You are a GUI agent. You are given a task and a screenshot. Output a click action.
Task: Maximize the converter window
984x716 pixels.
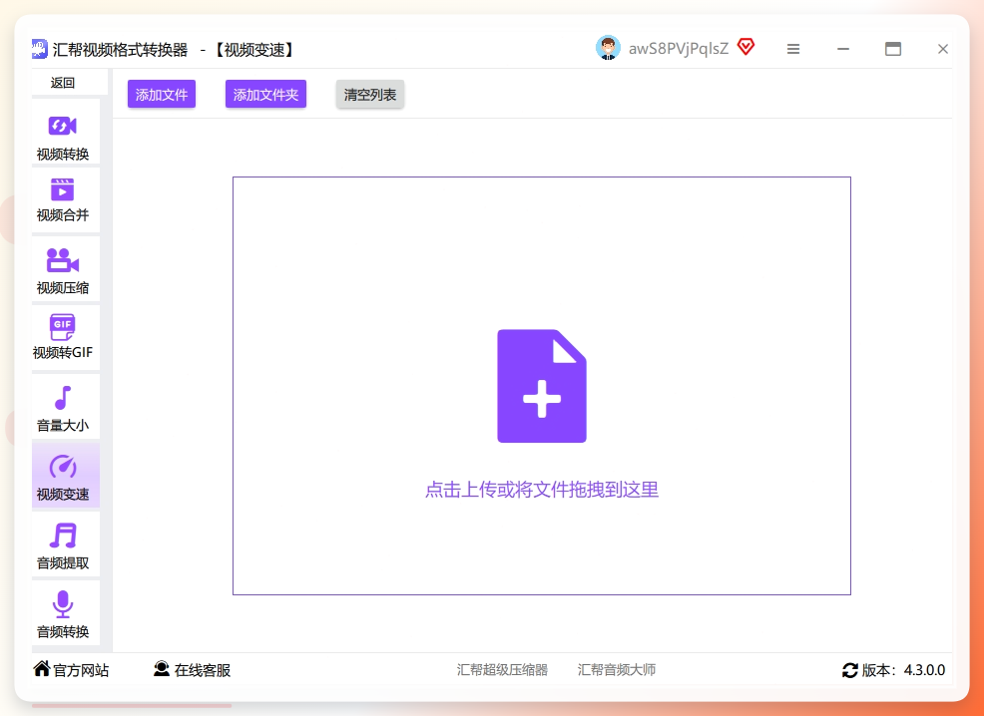coord(893,49)
